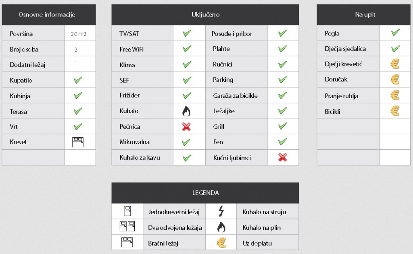Viewport: 413px width, 254px height.
Task: Click the double bed icon beside Krevet
Action: point(78,142)
